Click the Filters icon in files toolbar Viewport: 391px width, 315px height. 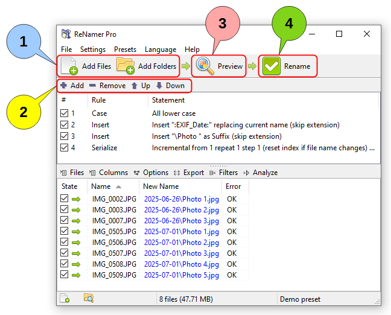[x=212, y=173]
